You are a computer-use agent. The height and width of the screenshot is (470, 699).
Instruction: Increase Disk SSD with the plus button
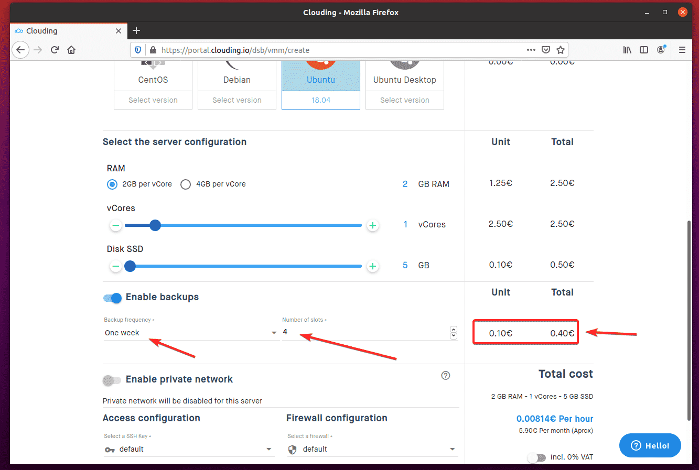tap(373, 266)
